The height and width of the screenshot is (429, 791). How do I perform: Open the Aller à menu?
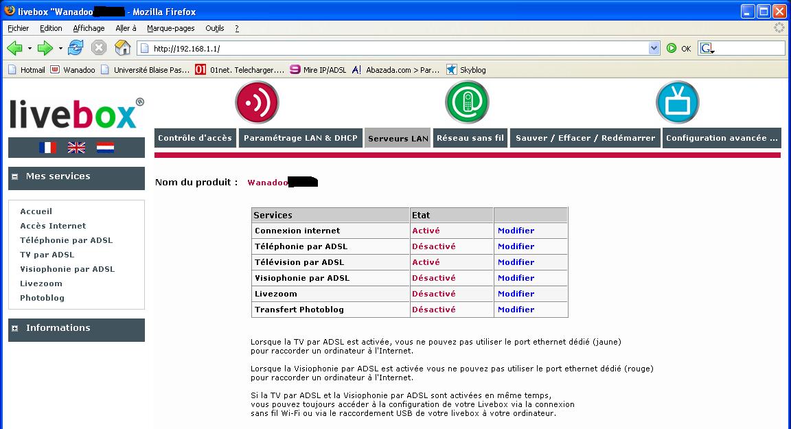126,28
